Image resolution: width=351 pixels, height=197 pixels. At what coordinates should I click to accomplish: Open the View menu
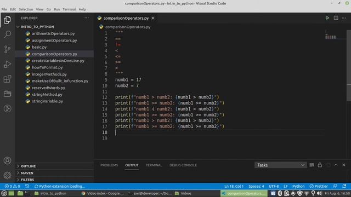39,9
